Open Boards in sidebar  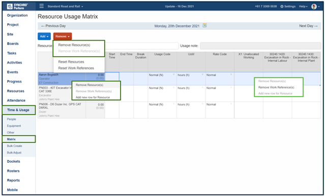[x=13, y=44]
